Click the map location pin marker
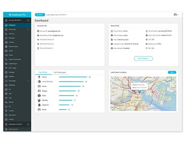 point(139,92)
